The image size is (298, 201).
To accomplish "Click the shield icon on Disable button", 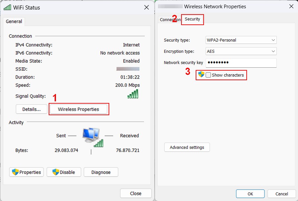I will tap(56, 172).
